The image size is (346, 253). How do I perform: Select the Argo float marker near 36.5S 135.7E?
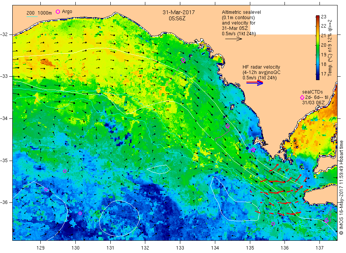pos(273,224)
